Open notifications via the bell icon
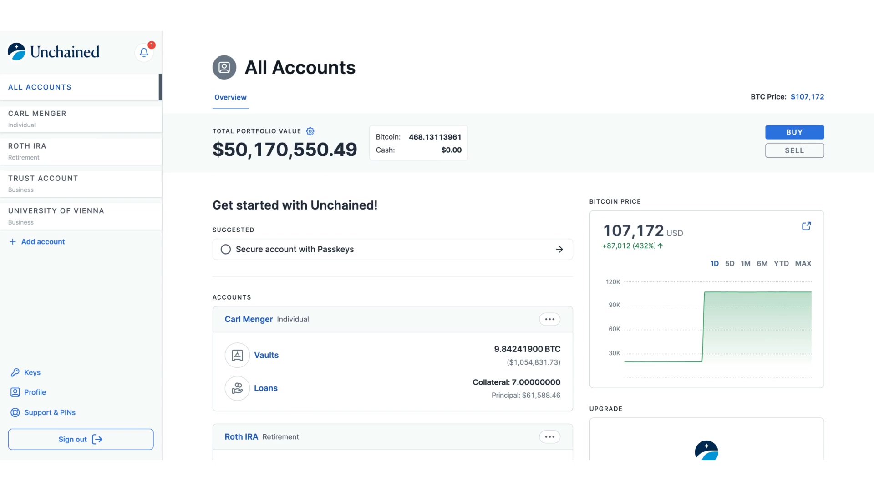The width and height of the screenshot is (874, 491). point(144,52)
